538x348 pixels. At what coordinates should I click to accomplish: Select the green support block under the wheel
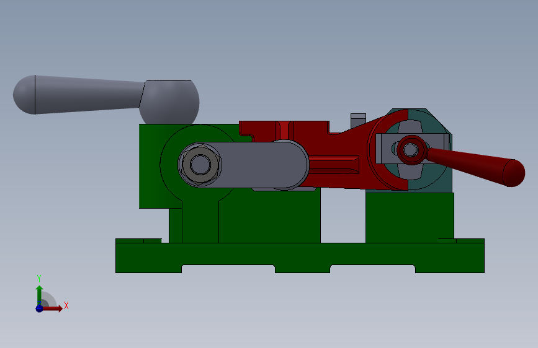410,217
